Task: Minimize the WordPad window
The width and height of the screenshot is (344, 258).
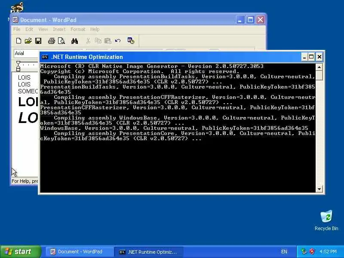Action: (x=240, y=20)
